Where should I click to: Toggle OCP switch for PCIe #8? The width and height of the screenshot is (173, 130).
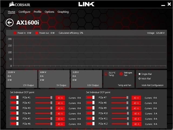(90, 103)
